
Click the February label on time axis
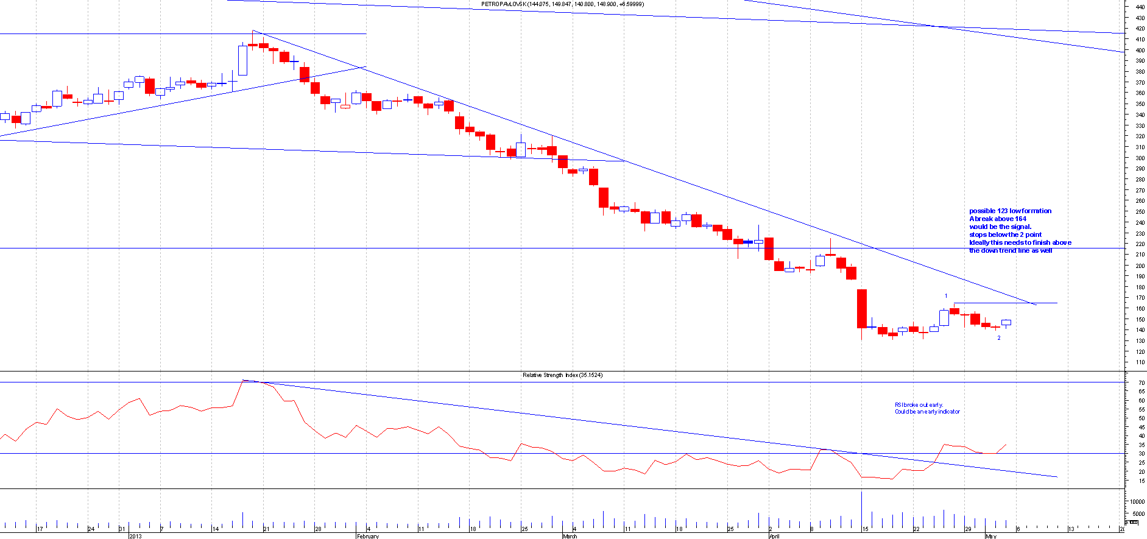368,536
